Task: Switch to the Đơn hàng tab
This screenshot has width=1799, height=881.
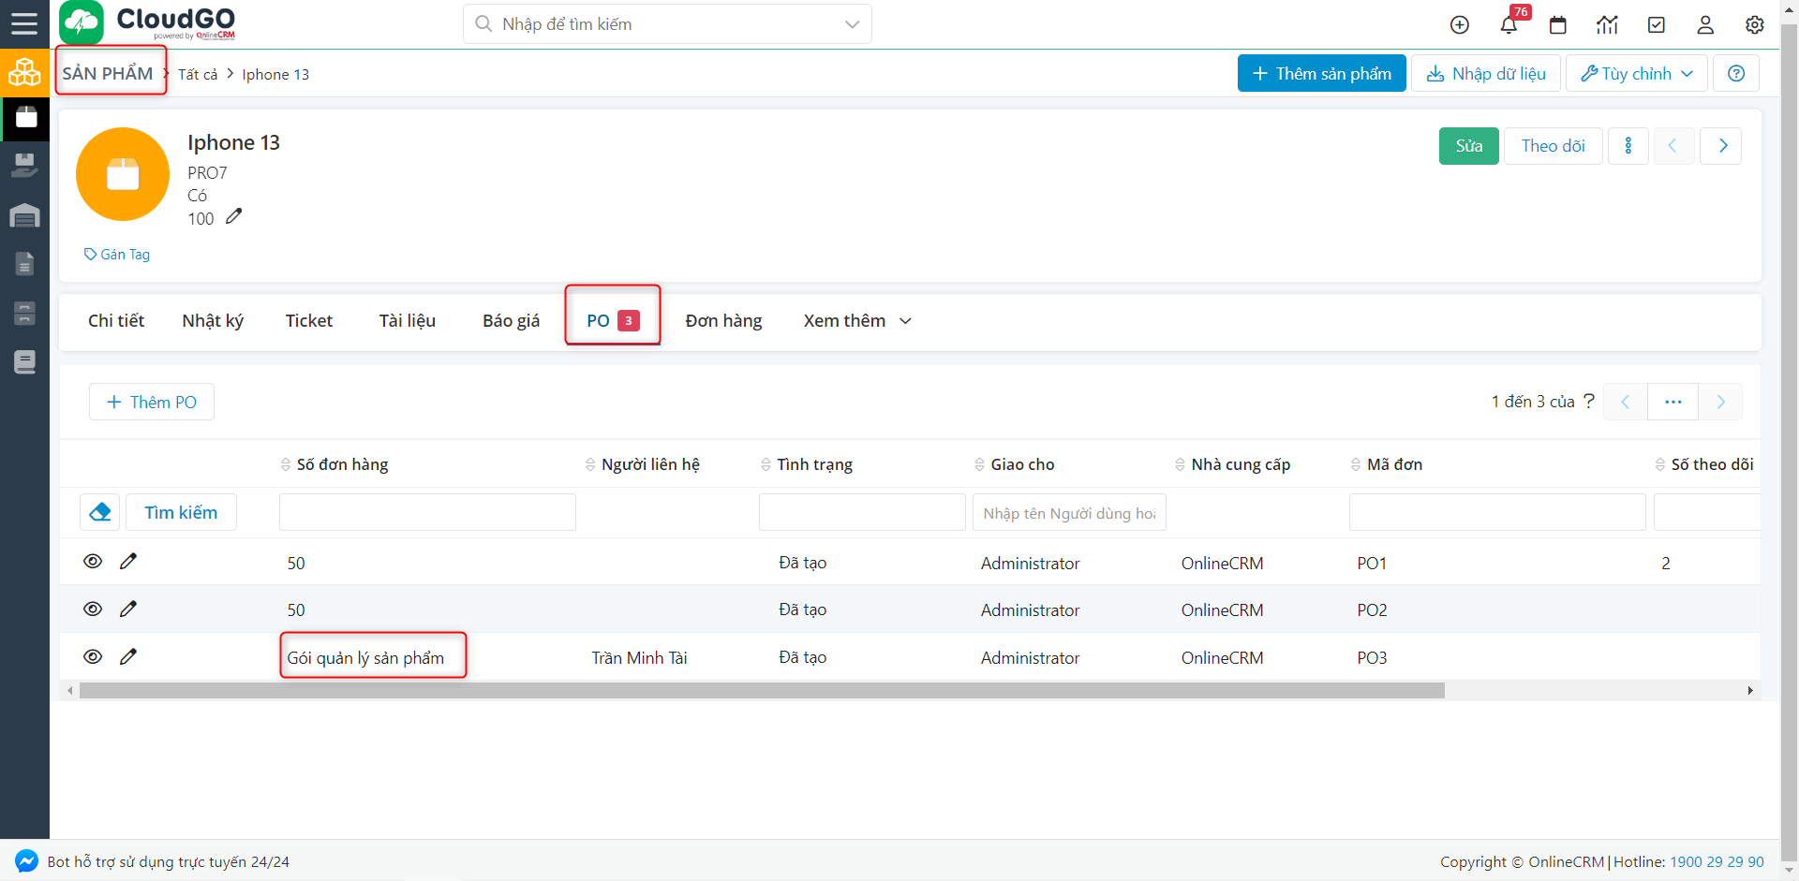Action: click(723, 321)
